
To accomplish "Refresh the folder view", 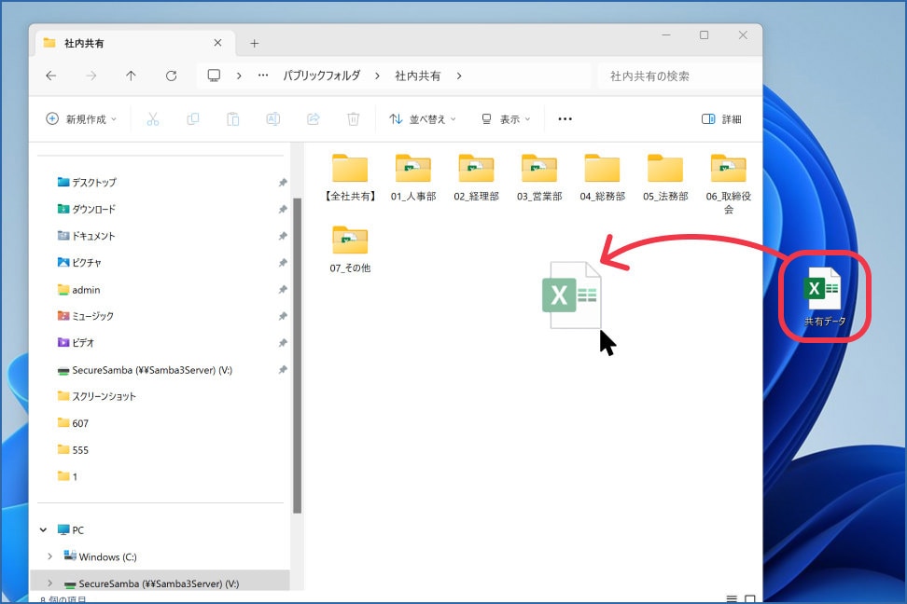I will (171, 75).
